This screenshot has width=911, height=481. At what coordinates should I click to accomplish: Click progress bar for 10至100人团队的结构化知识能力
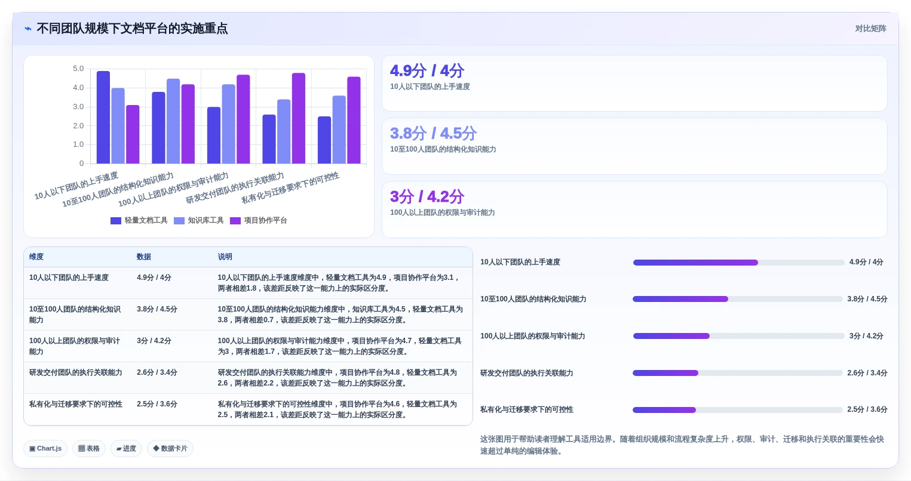(x=737, y=299)
